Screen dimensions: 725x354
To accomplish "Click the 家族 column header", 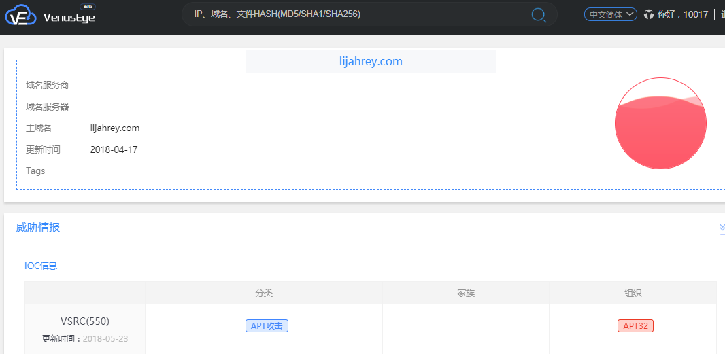I will (x=465, y=293).
